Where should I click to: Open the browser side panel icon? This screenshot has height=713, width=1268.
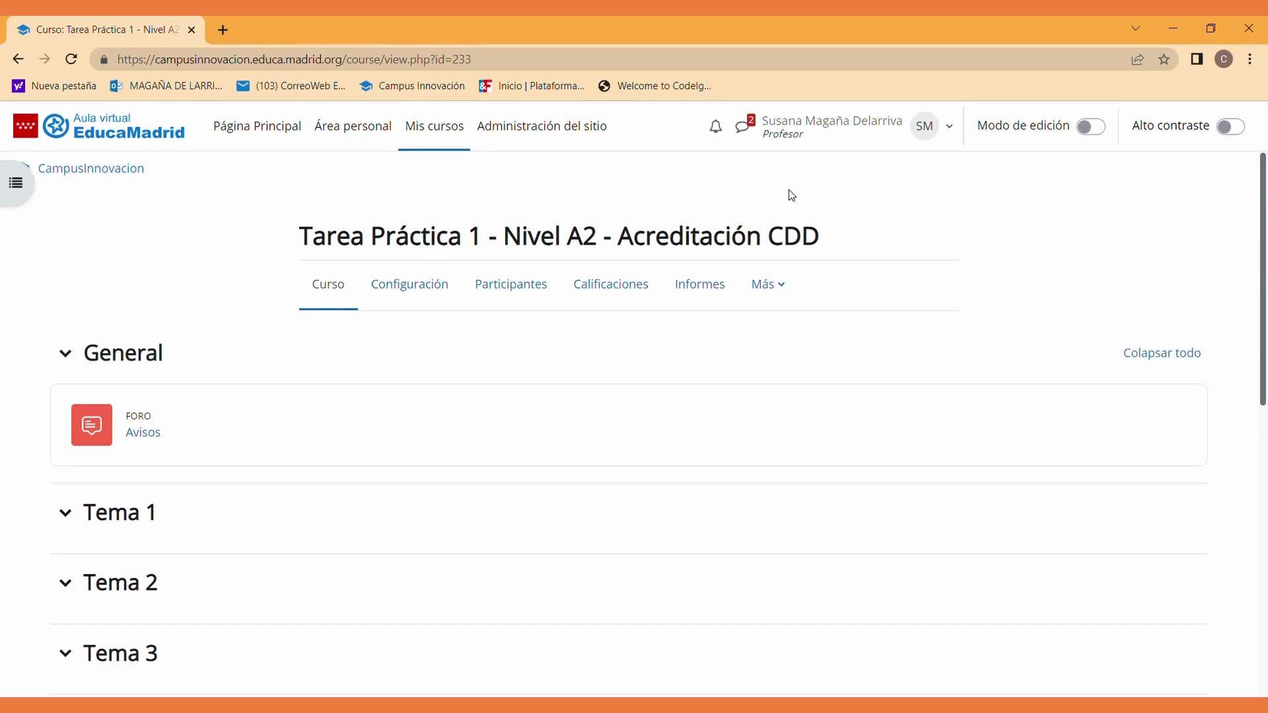point(1197,59)
